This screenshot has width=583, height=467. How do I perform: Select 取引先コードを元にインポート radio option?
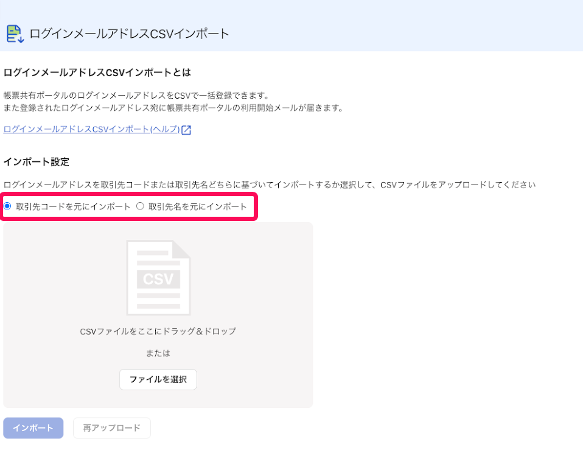click(x=7, y=206)
